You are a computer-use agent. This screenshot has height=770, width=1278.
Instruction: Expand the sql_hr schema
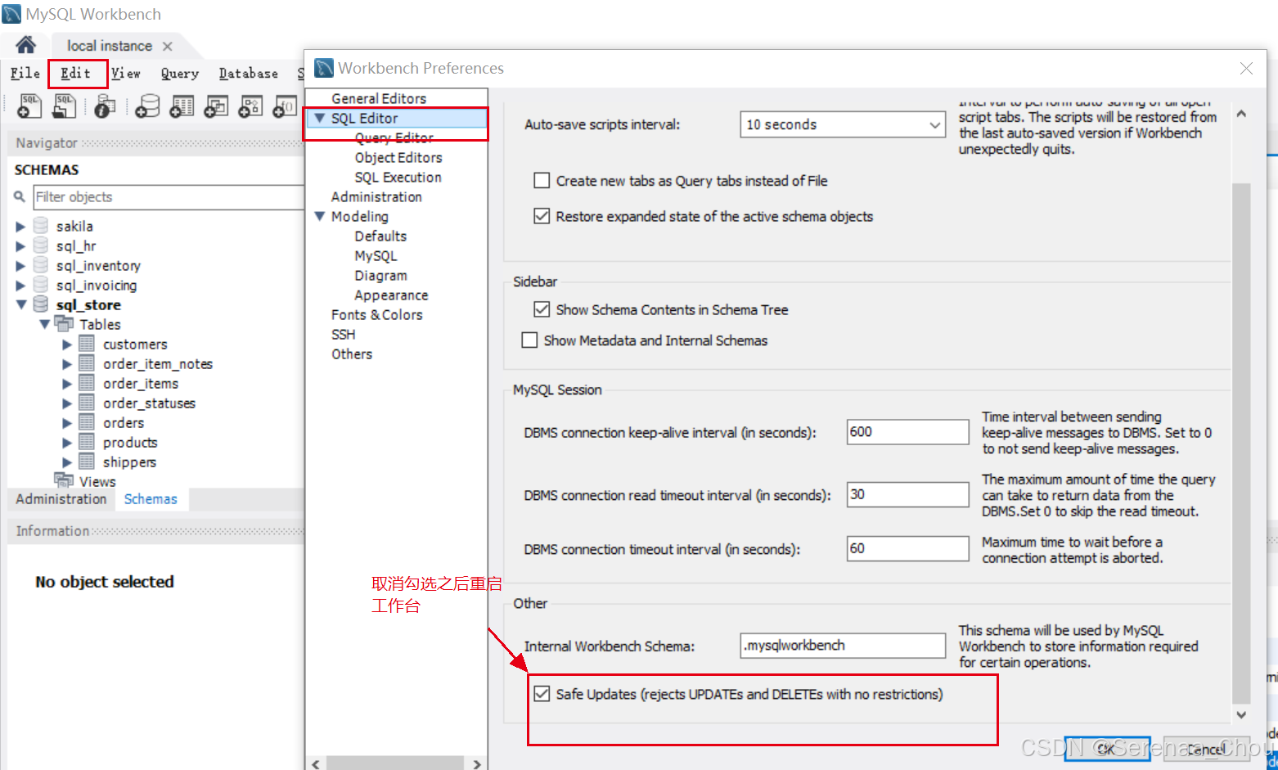point(20,246)
